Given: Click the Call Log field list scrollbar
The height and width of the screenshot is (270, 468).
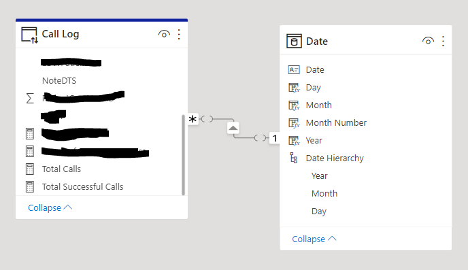Looking at the screenshot, I should pos(183,154).
